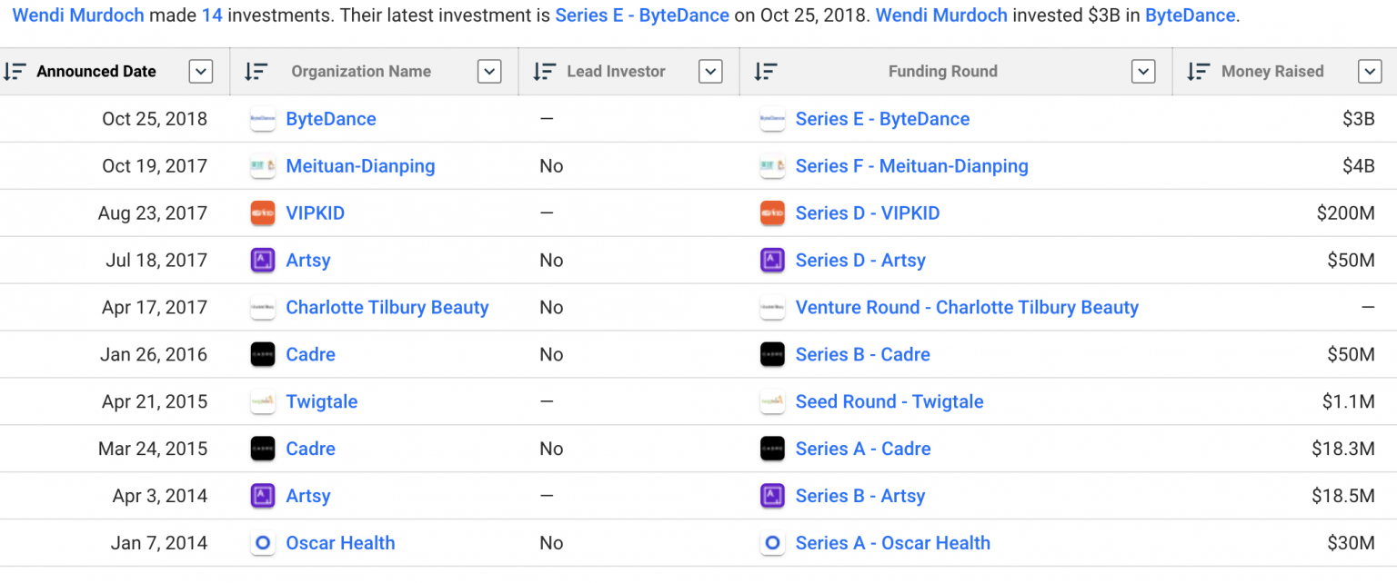Click the Cadre logo beside Series A - Cadre

click(x=772, y=450)
